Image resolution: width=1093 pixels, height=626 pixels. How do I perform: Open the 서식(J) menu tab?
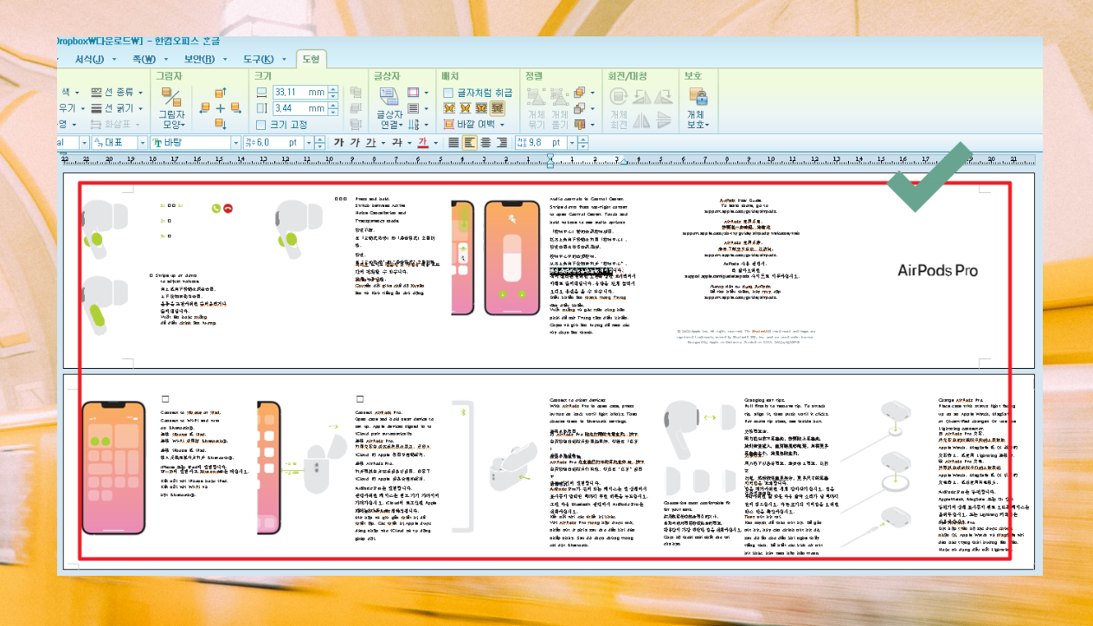click(89, 59)
